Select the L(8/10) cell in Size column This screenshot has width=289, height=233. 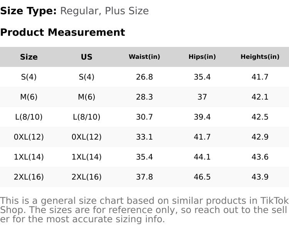29,117
